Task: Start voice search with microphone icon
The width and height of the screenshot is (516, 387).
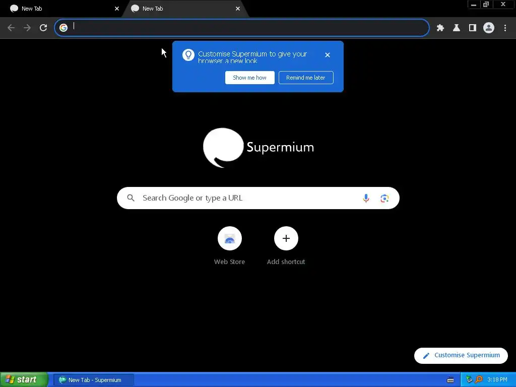Action: (366, 198)
